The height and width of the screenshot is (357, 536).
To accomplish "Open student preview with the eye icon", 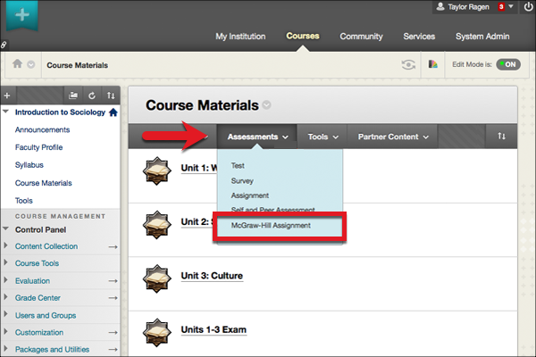I will coord(407,64).
